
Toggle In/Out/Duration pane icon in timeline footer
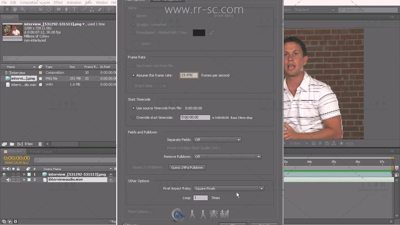click(x=16, y=222)
